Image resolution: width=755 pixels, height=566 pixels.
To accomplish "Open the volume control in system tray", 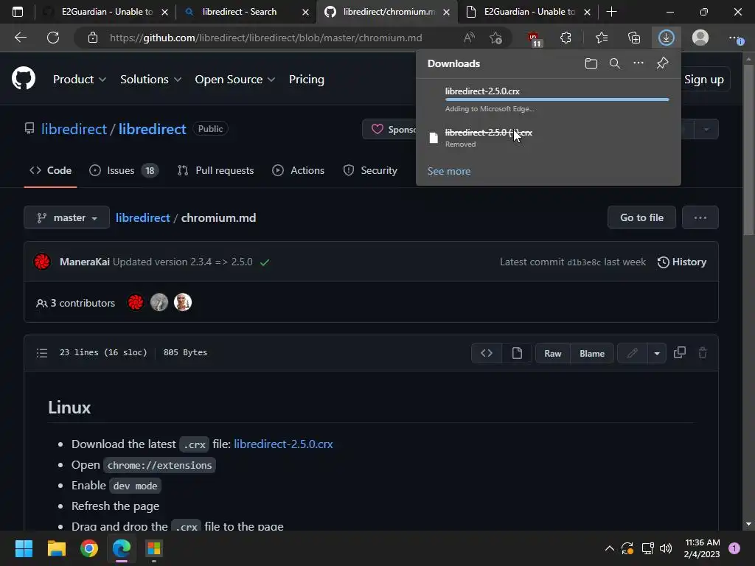I will [x=666, y=548].
